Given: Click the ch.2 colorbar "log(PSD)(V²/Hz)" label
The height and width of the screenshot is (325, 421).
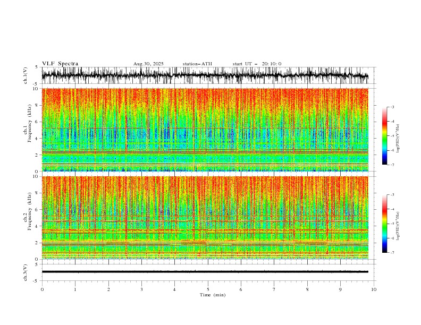Looking at the screenshot, I should [x=398, y=226].
